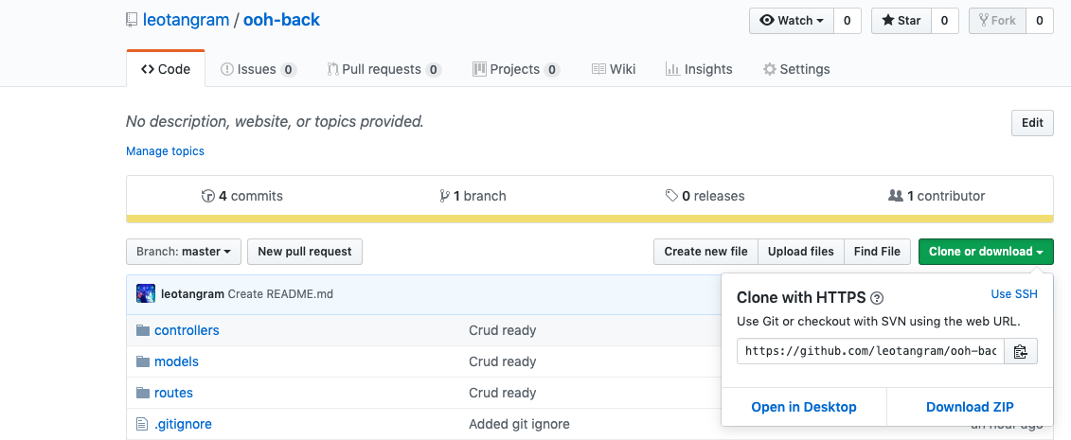Click the routes folder icon
Screen dimensions: 1071x440
click(143, 393)
